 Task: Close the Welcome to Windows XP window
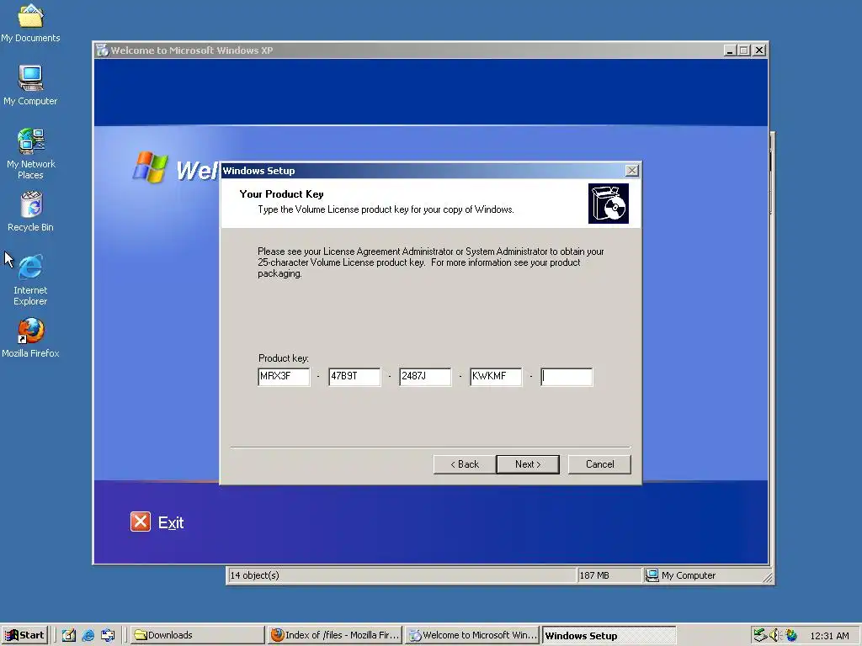click(x=759, y=50)
